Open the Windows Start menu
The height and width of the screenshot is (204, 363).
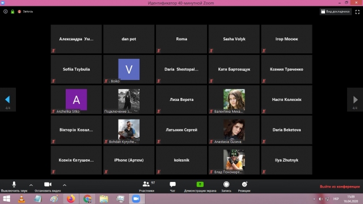pyautogui.click(x=6, y=199)
